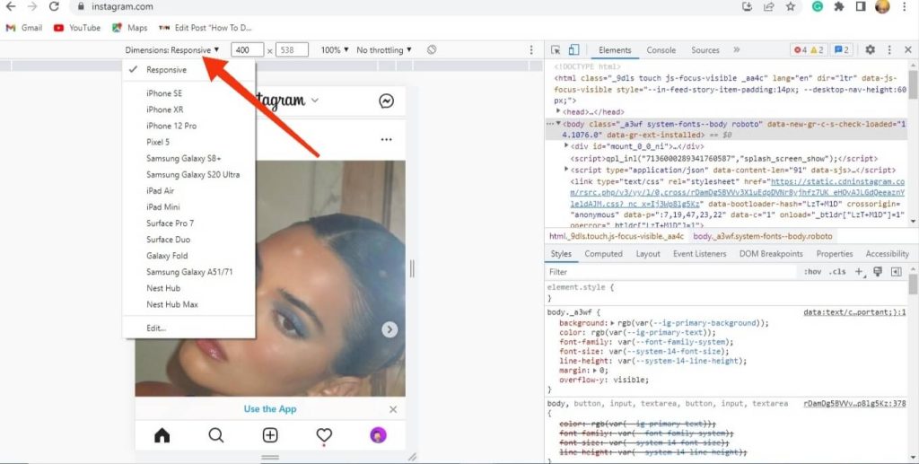Open the browser profile avatar
This screenshot has height=464, width=919.
coord(882,6)
